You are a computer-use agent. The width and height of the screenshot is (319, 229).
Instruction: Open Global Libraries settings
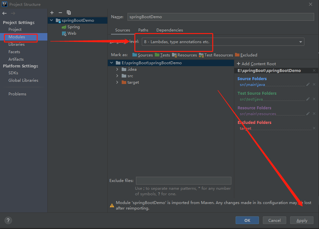(23, 80)
